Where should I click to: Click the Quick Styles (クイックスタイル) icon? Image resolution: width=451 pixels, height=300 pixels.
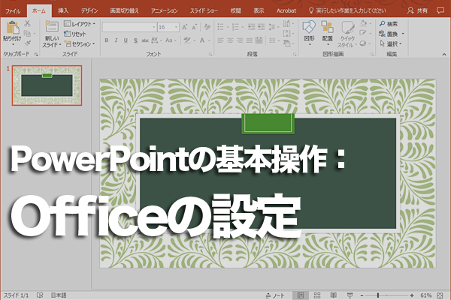[348, 28]
